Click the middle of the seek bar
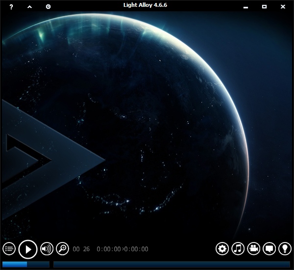This screenshot has width=294, height=270. [x=171, y=264]
